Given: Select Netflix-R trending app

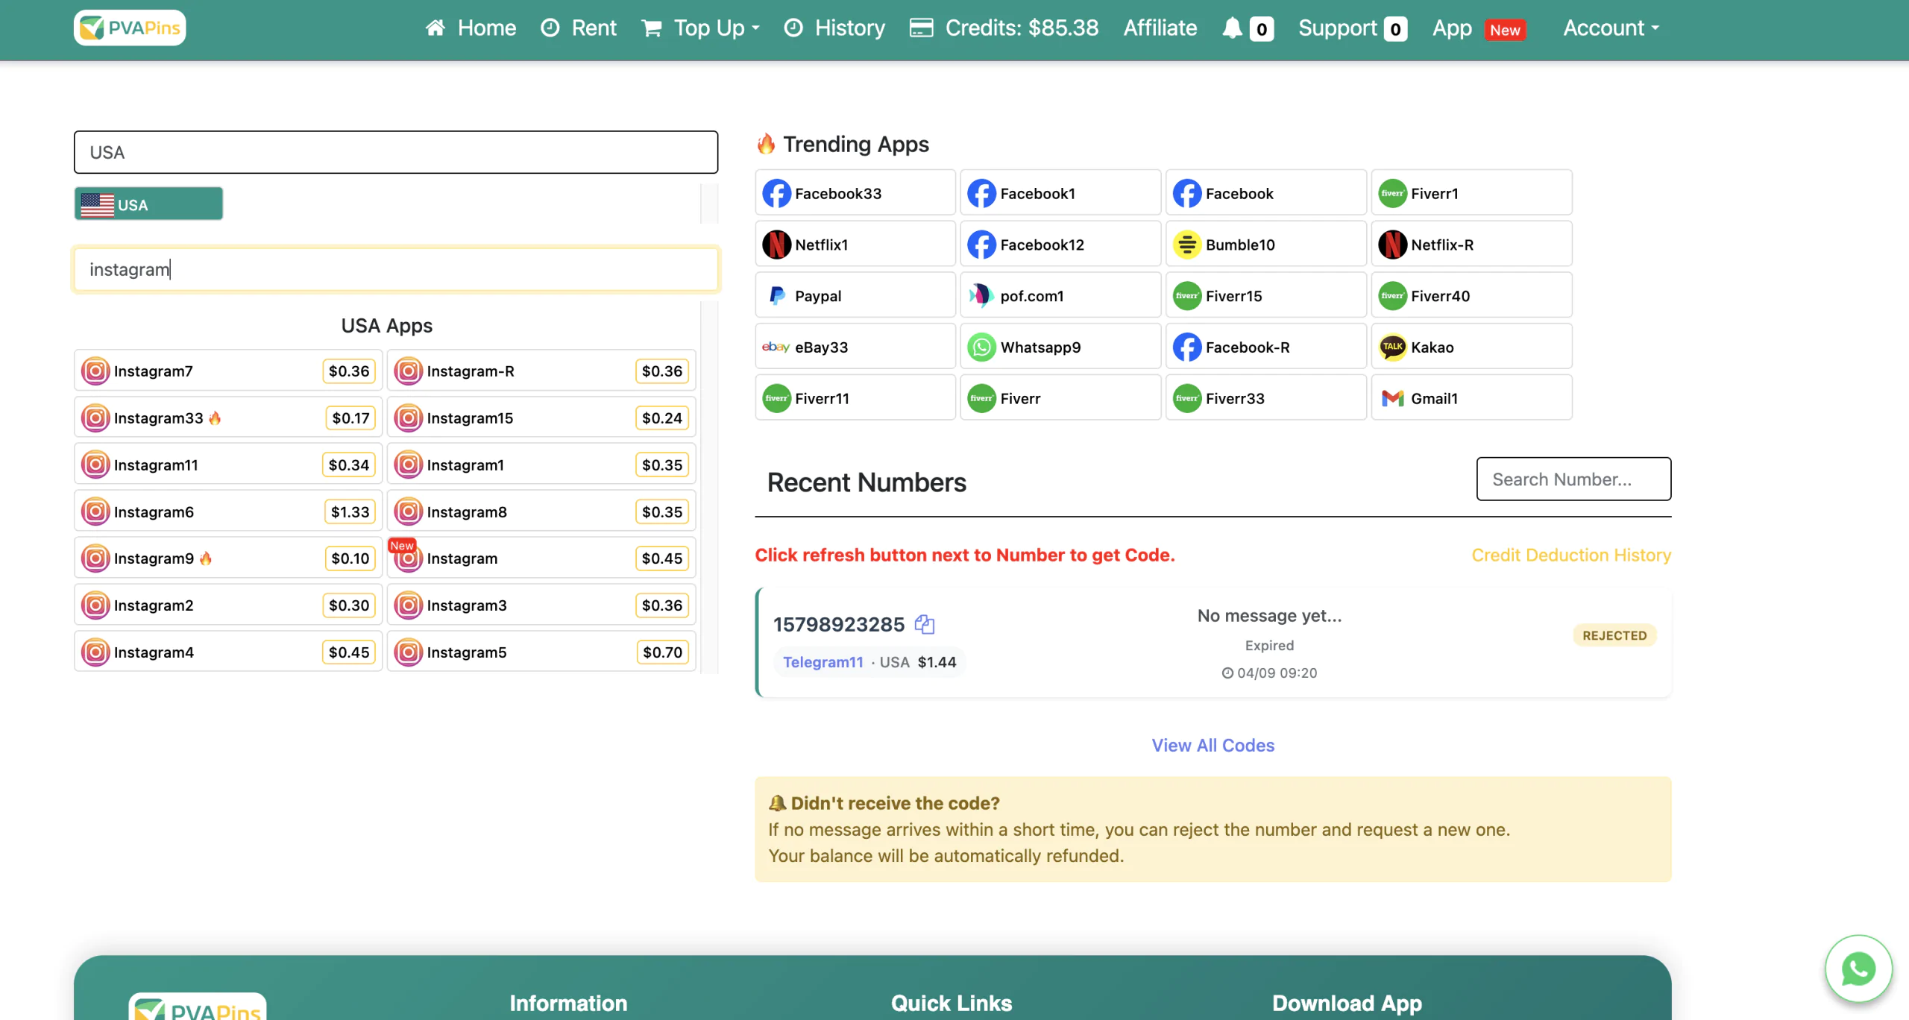Looking at the screenshot, I should point(1471,245).
